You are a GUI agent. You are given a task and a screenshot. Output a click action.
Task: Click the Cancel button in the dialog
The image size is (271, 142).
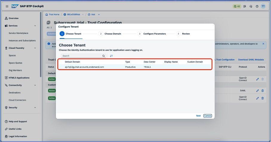[x=207, y=116]
